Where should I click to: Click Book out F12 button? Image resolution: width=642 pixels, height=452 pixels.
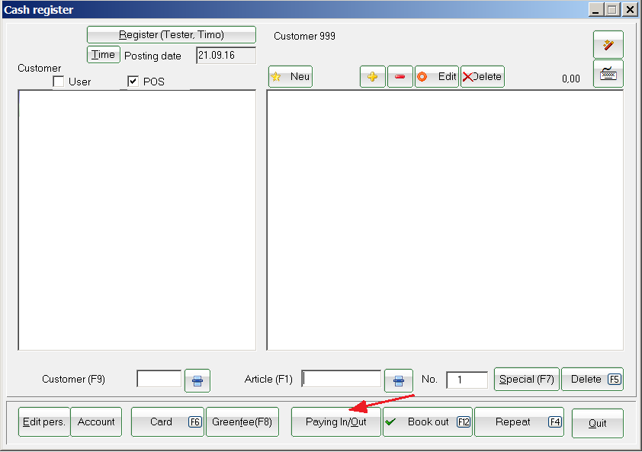click(428, 422)
